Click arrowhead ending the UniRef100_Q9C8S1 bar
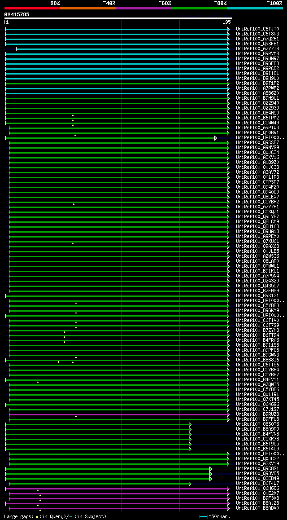This screenshot has width=287, height=520. point(210,469)
